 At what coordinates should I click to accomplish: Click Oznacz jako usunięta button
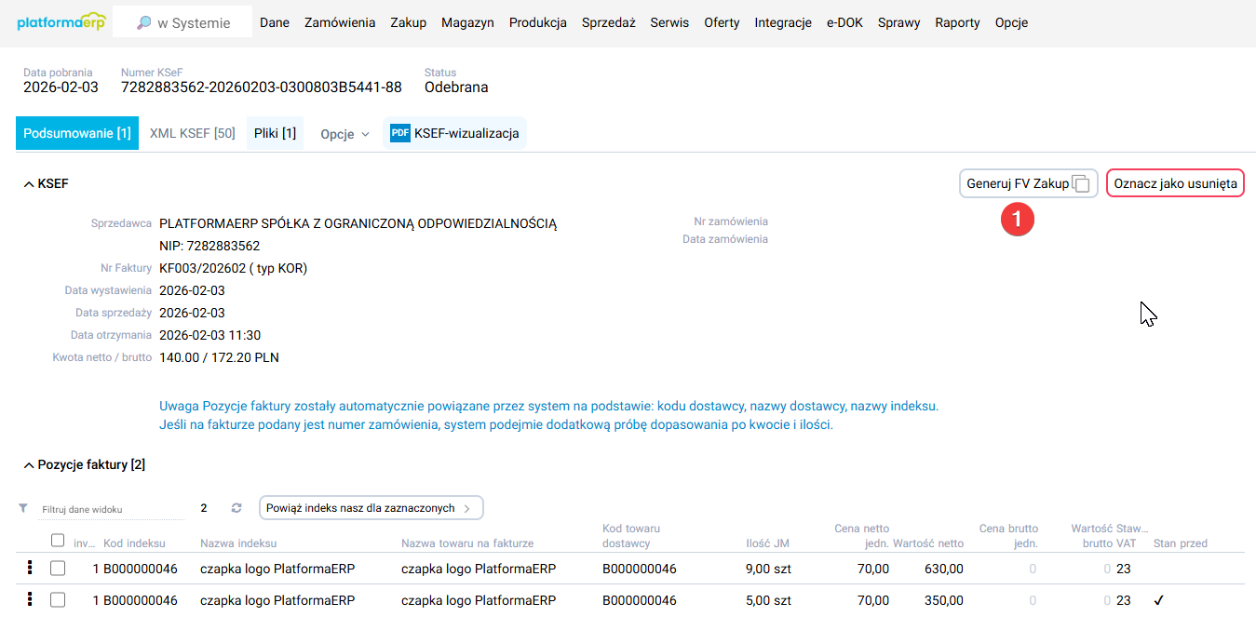coord(1175,183)
